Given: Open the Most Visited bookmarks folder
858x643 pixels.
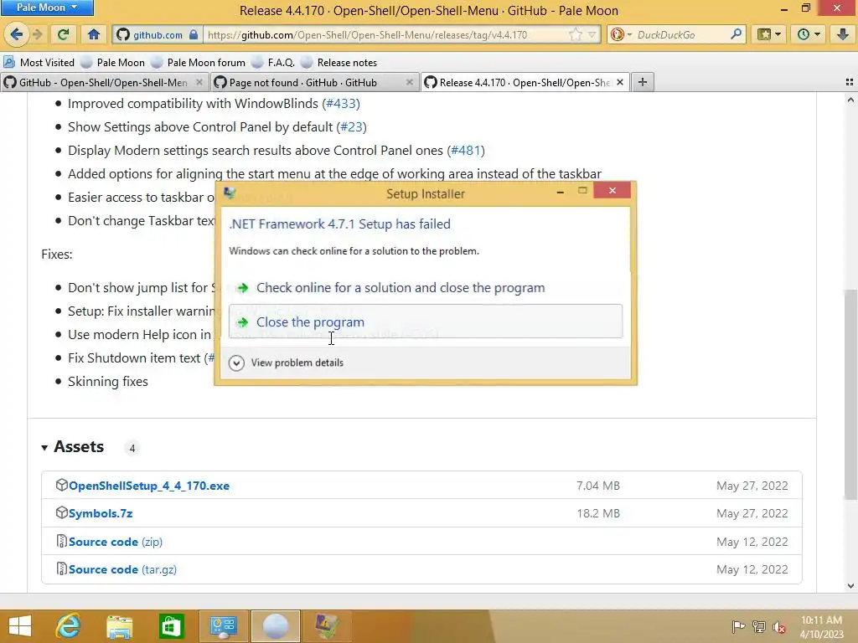Looking at the screenshot, I should coord(39,62).
